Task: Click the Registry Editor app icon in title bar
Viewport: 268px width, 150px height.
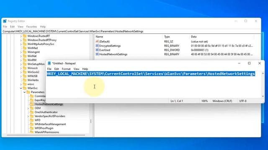Action: (5, 21)
